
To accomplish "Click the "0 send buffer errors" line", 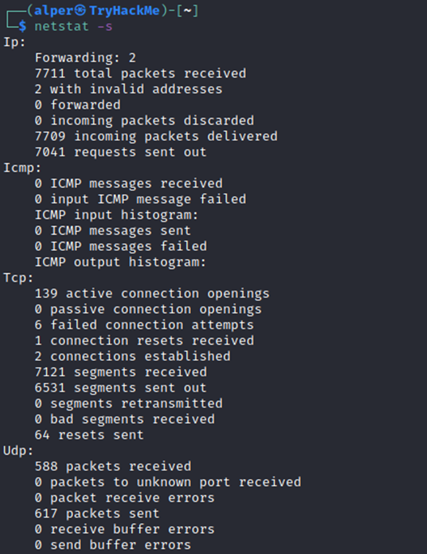I will 113,545.
